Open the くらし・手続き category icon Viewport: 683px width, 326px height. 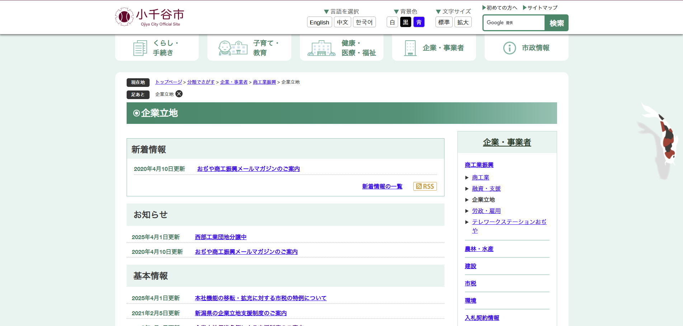pos(140,48)
